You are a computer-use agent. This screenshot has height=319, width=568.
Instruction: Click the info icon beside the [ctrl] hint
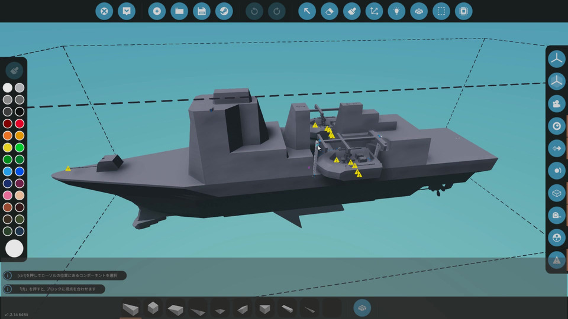[x=8, y=275]
